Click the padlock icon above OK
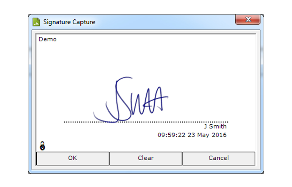This screenshot has width=292, height=187. point(43,146)
